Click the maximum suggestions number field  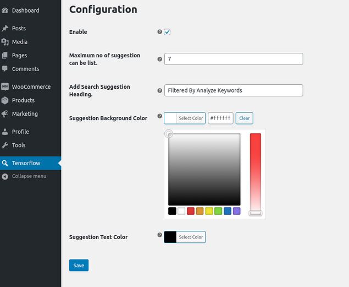(234, 59)
